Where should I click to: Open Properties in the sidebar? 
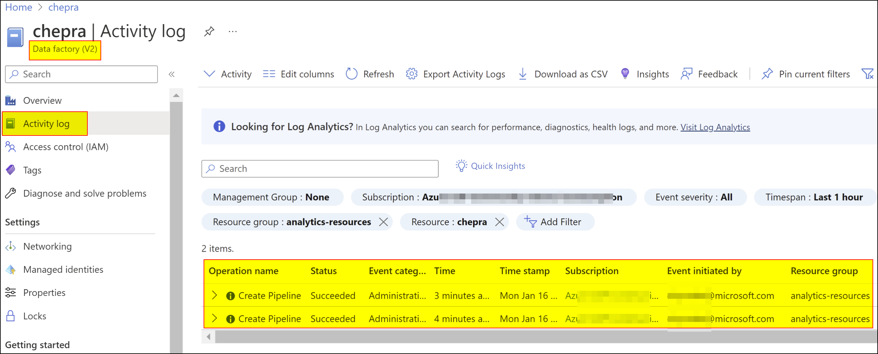[35, 293]
